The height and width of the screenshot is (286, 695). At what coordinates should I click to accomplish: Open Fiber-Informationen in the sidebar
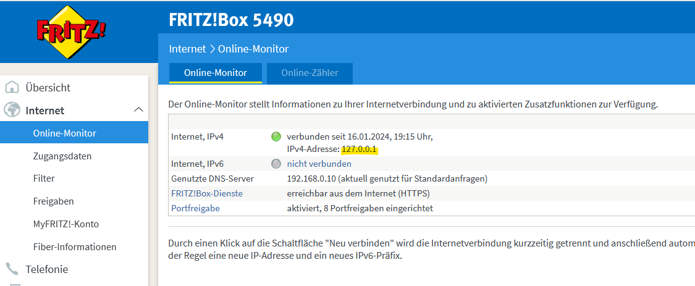pos(75,246)
